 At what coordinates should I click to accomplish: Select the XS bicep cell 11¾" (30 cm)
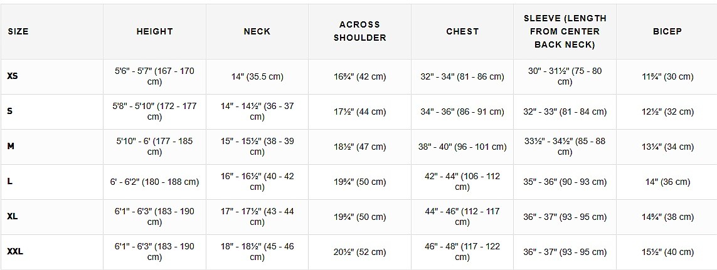(x=667, y=77)
